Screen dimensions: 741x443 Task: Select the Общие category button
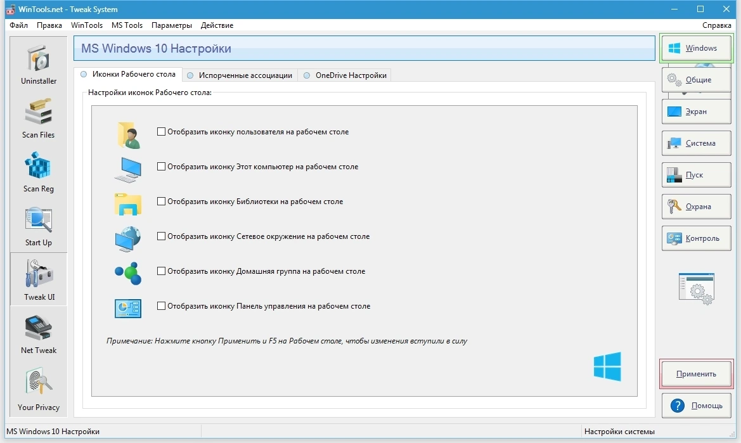696,80
